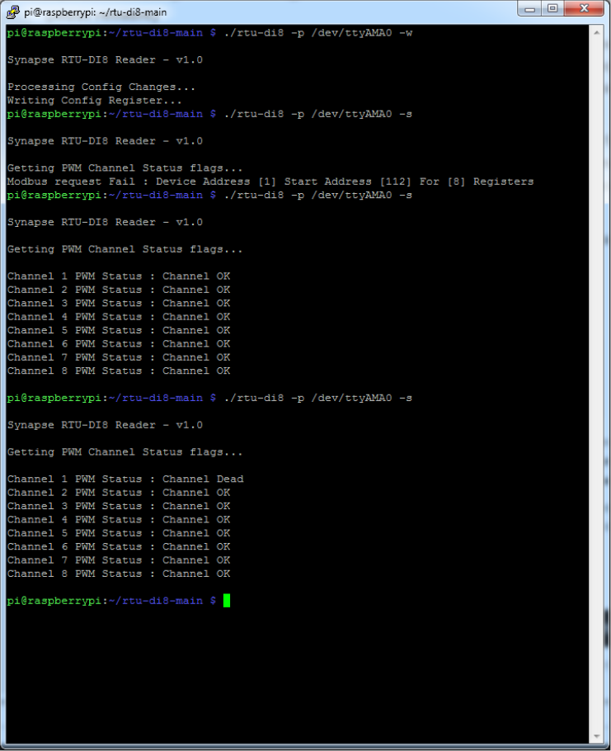
Task: Click the last 'Getting PWM Channel Status flags...' line
Action: (125, 452)
